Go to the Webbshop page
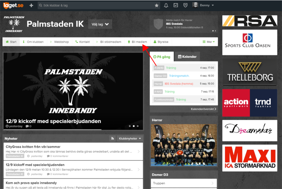The height and width of the screenshot is (189, 282). coord(60,42)
